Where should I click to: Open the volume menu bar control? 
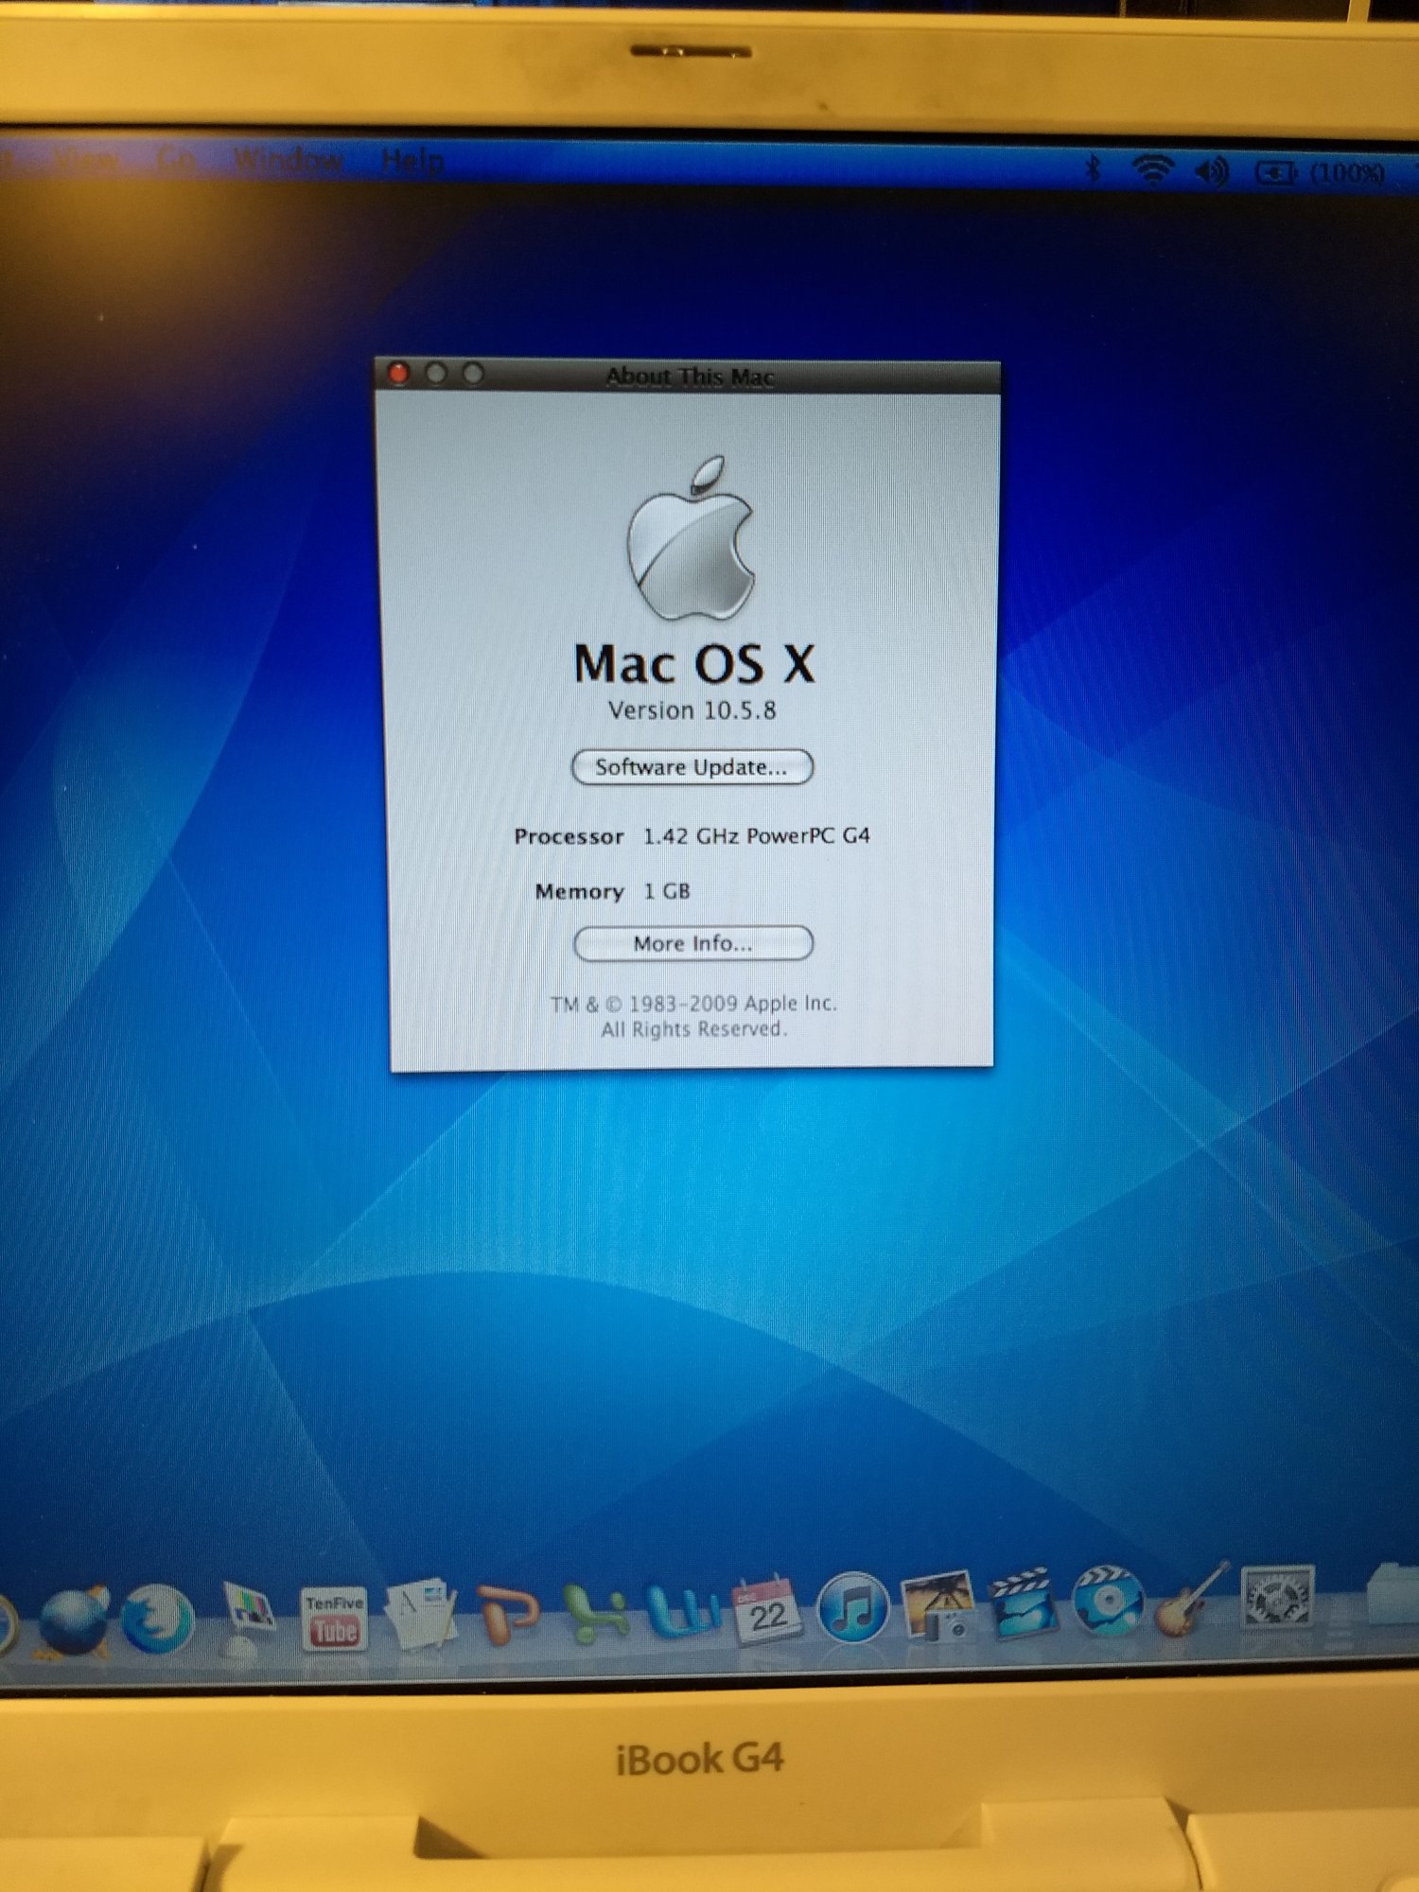tap(1212, 172)
